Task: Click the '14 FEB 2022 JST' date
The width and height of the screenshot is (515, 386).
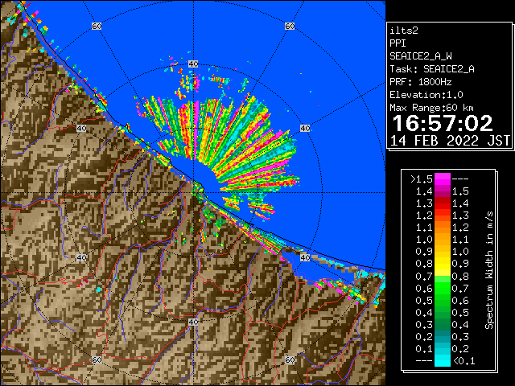Action: [x=450, y=141]
